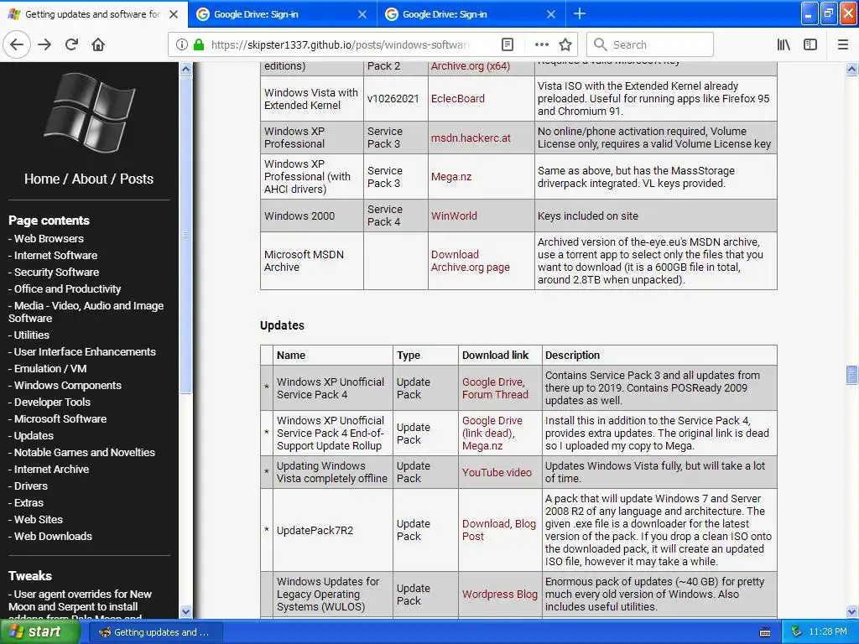Jump to Office and Productivity section
859x644 pixels.
[67, 289]
